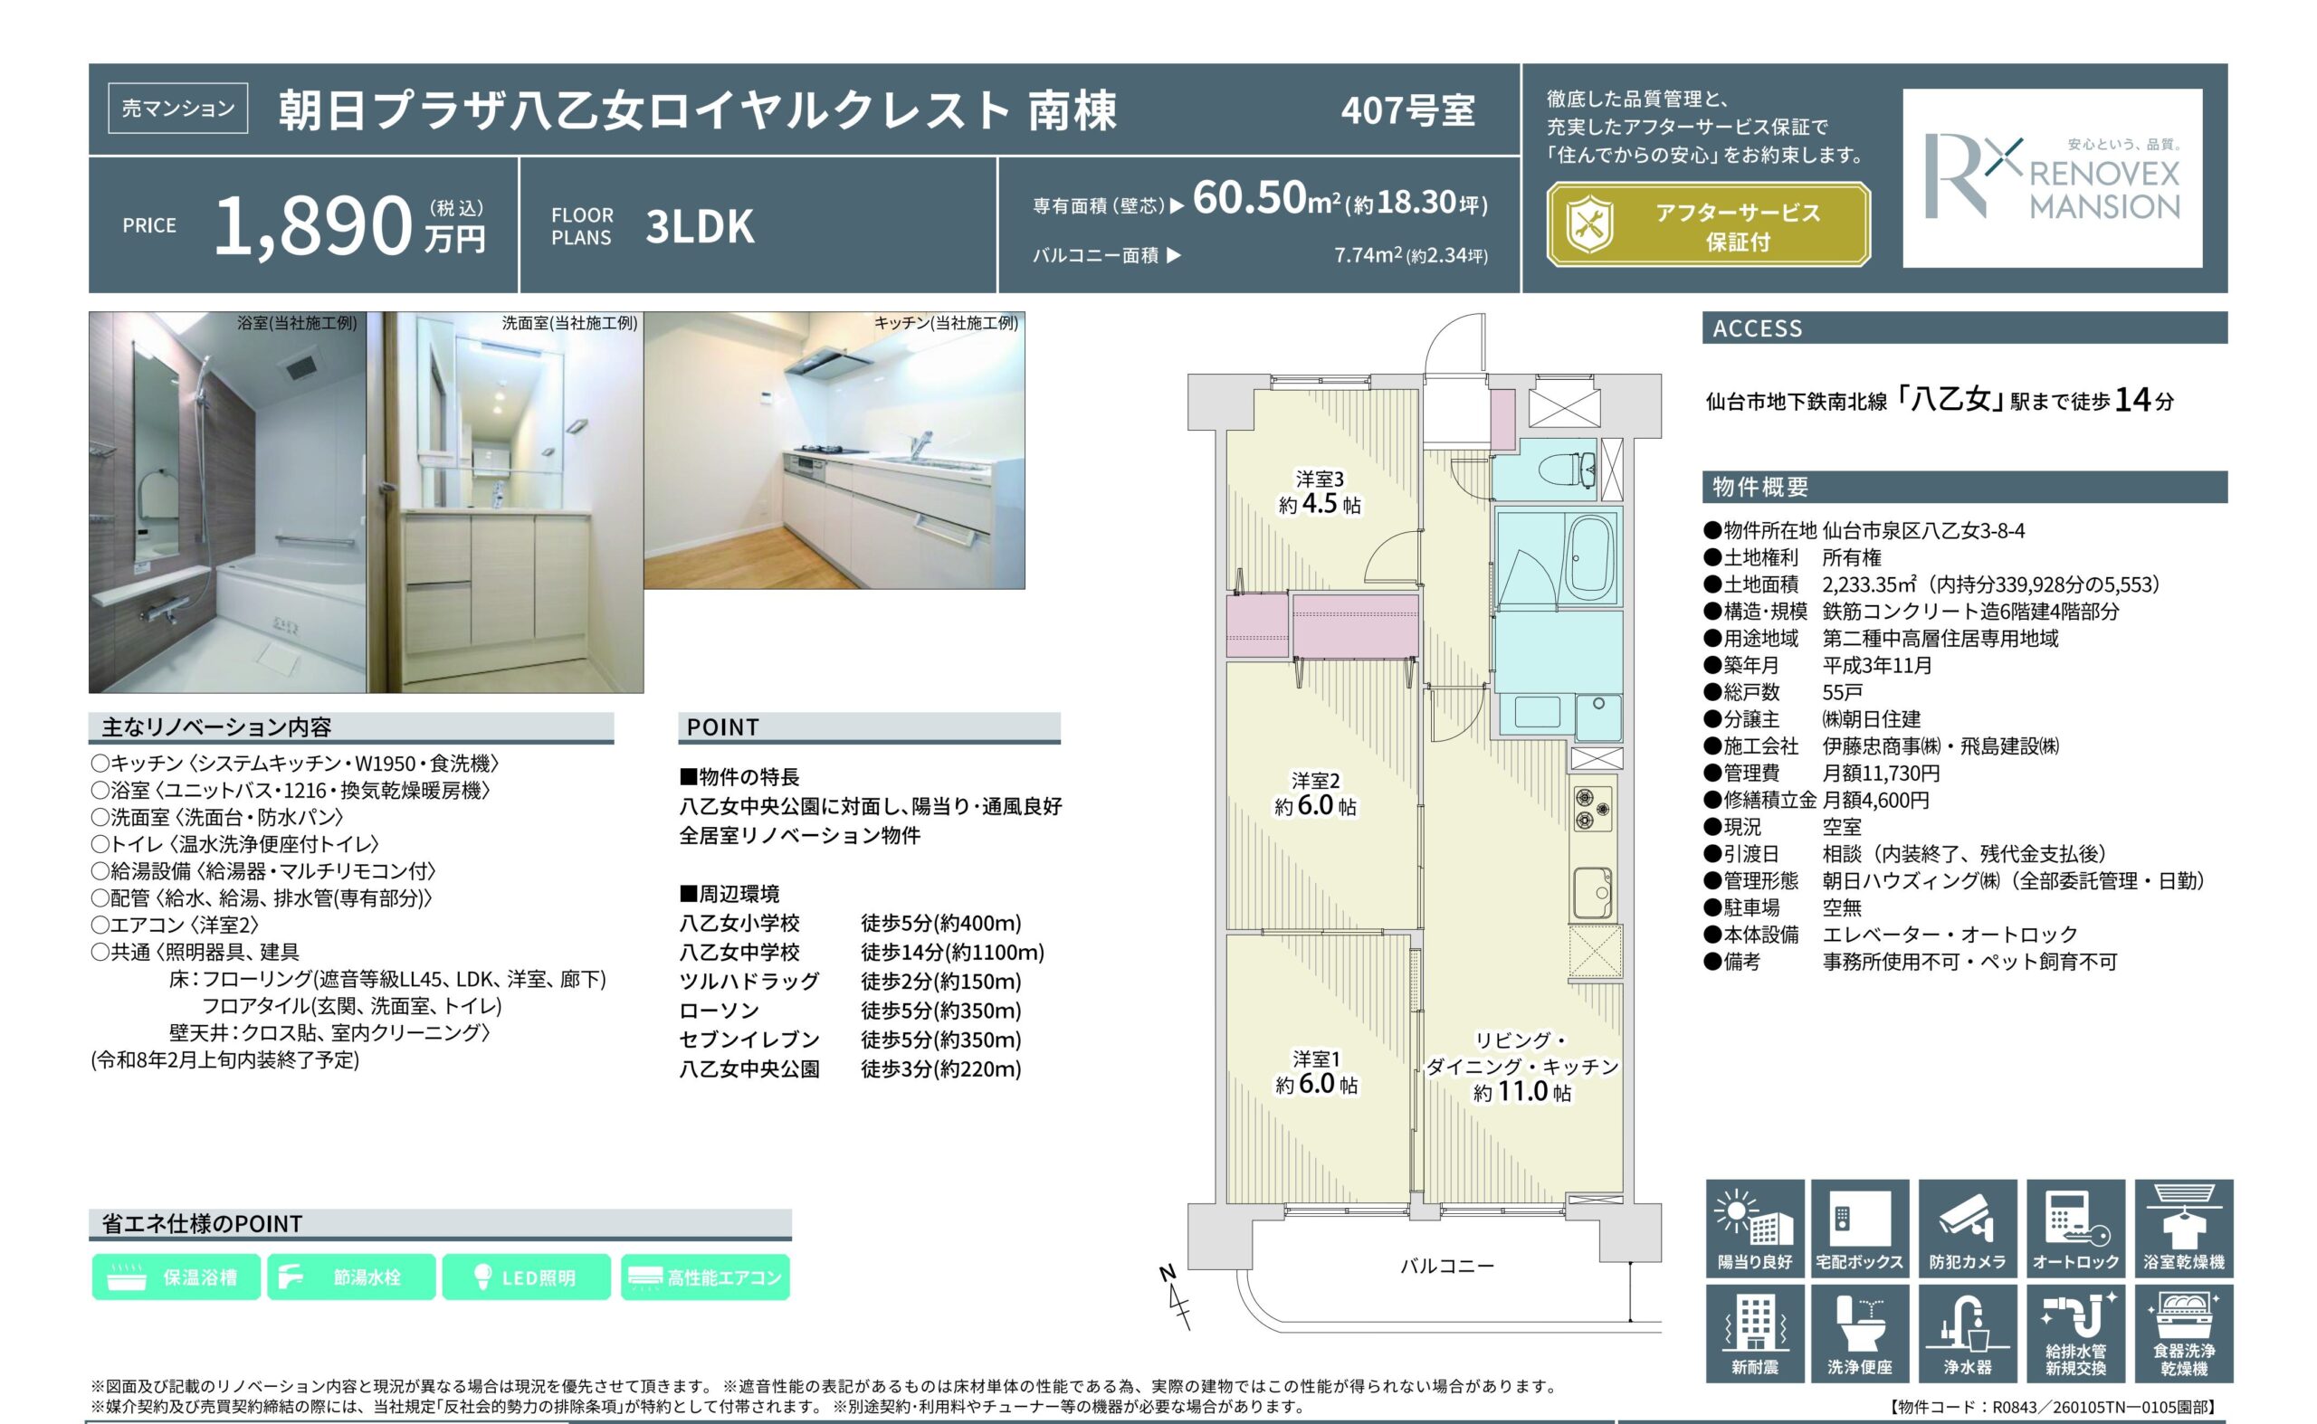Click the RENOVEX MANSION logo

tap(2051, 178)
